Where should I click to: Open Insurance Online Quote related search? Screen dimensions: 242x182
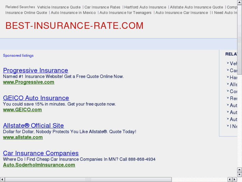[x=26, y=13]
